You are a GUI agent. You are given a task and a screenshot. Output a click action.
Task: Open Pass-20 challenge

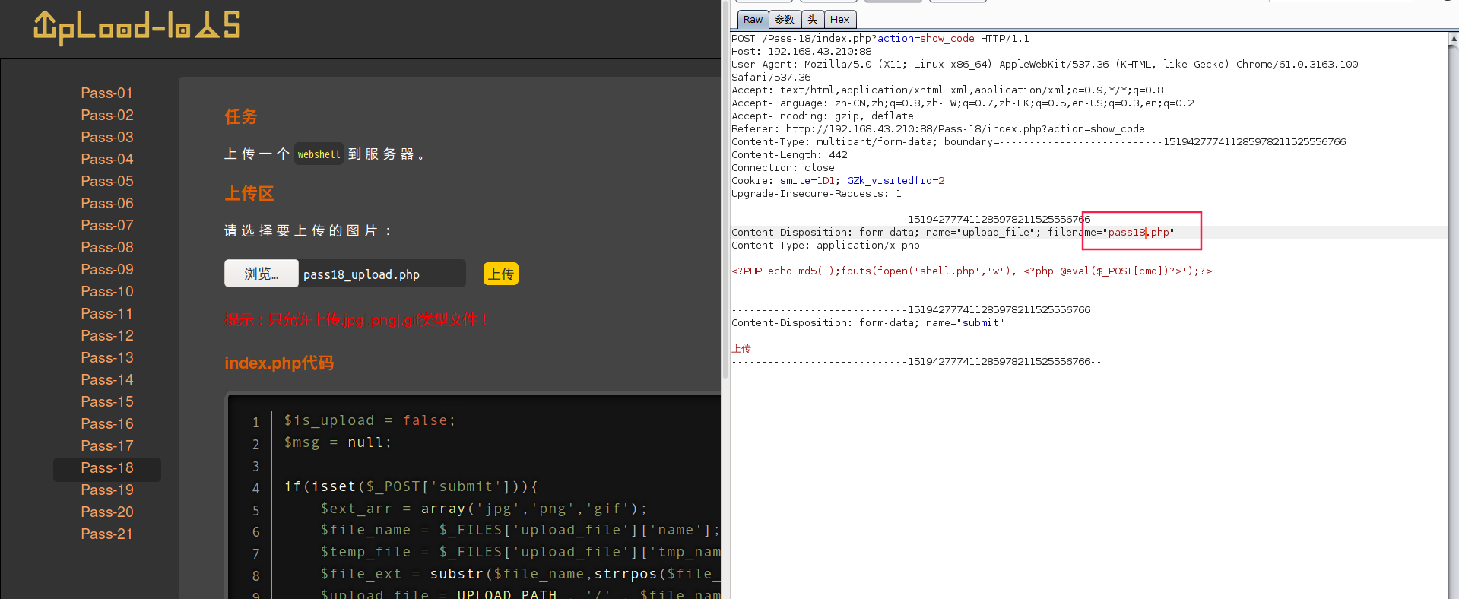[x=106, y=512]
